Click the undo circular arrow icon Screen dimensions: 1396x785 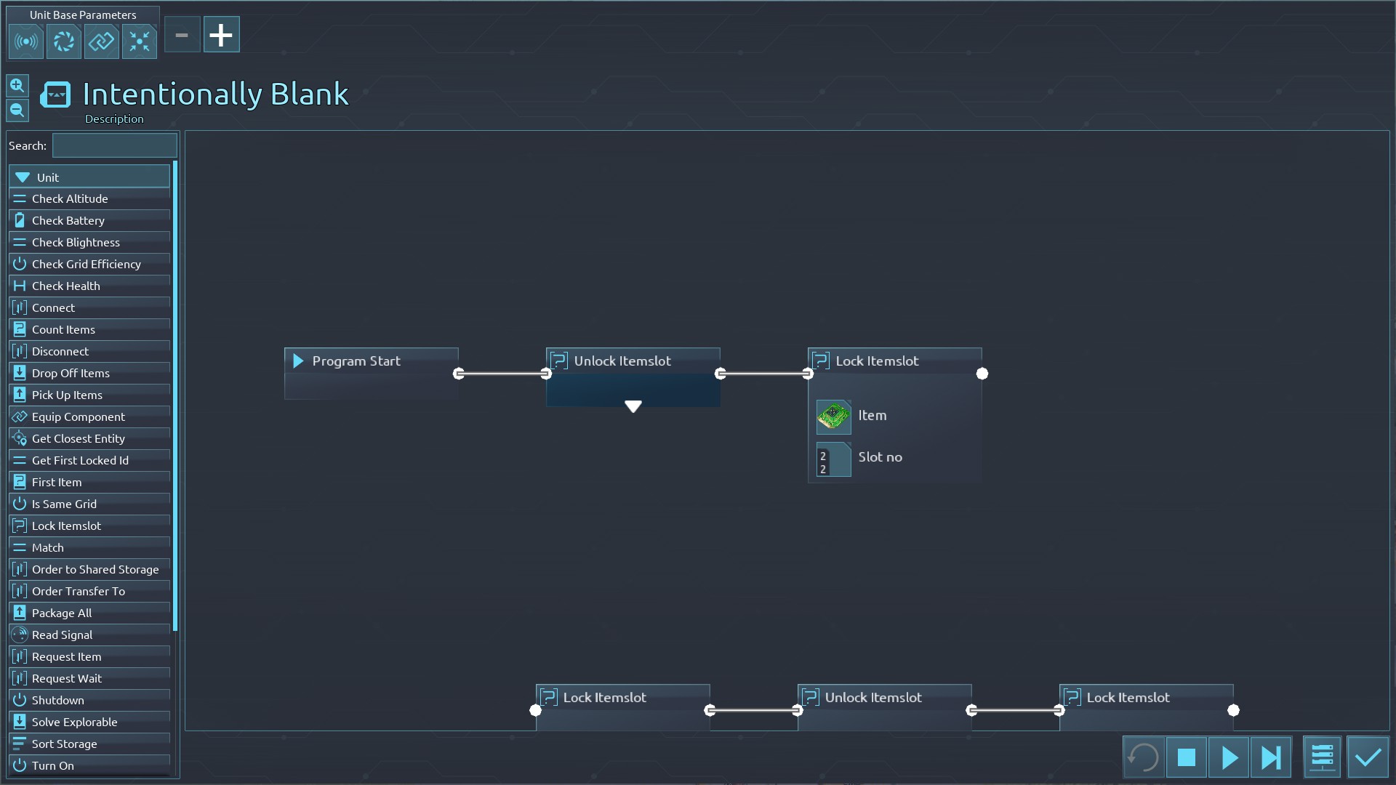tap(1143, 757)
